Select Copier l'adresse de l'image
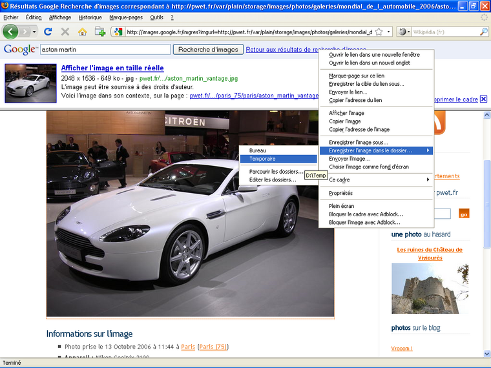 click(376, 129)
